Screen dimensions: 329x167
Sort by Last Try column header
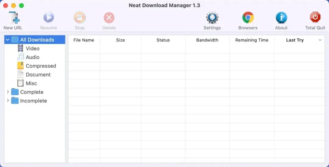point(295,40)
